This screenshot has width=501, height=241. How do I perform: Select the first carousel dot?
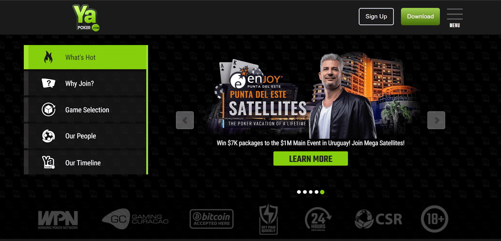point(299,192)
